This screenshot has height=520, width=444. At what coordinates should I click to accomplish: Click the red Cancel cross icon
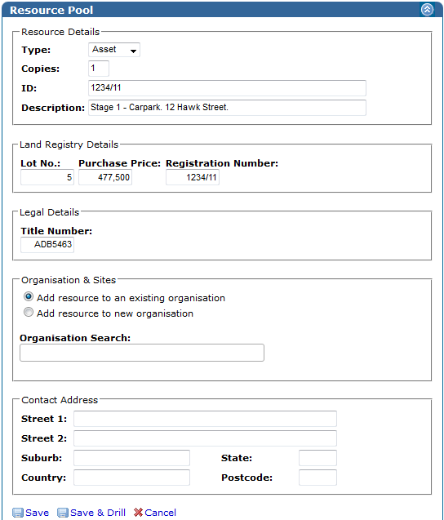click(x=138, y=513)
